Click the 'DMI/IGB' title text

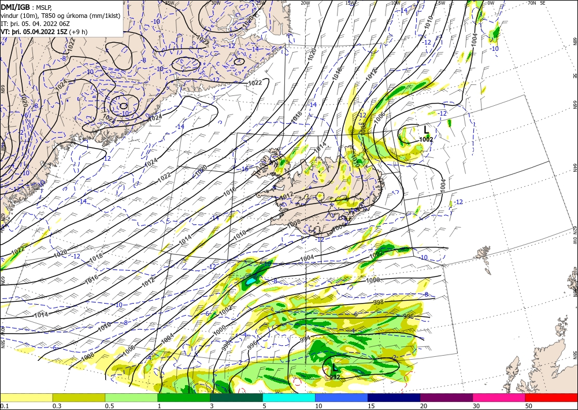pos(16,6)
